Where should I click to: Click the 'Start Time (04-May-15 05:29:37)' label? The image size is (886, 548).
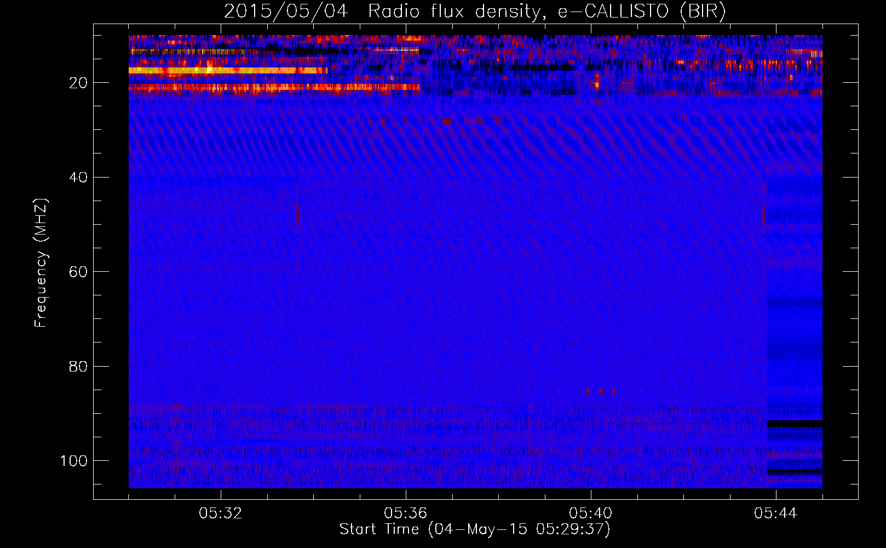(475, 529)
